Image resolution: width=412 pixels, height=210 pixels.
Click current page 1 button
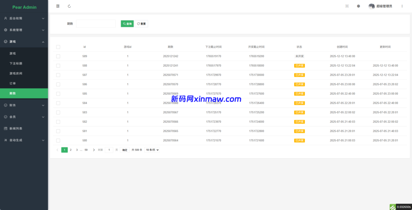point(64,150)
